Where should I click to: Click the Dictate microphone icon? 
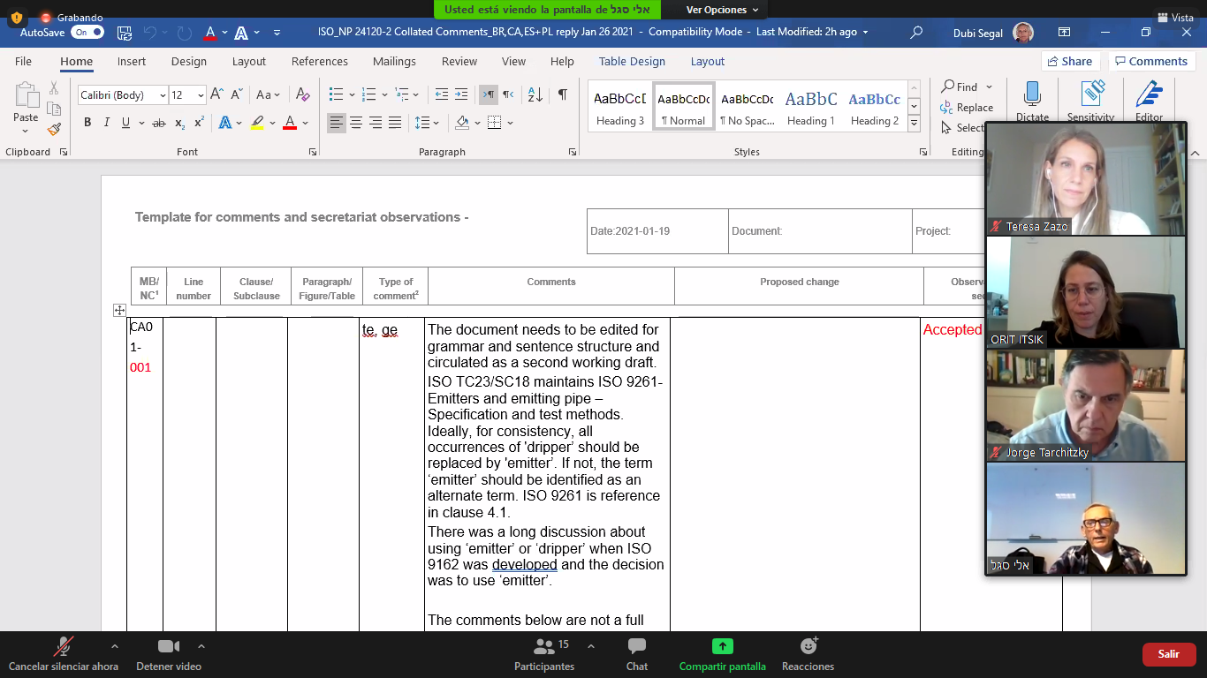tap(1031, 95)
